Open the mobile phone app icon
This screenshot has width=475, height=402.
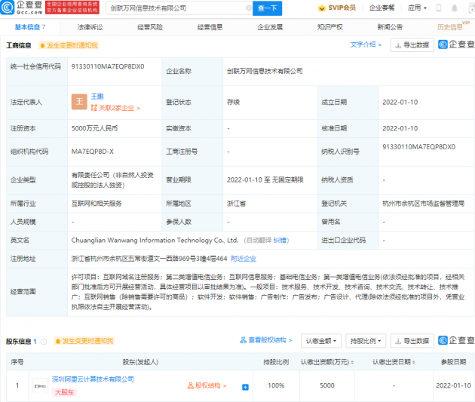pos(439,8)
